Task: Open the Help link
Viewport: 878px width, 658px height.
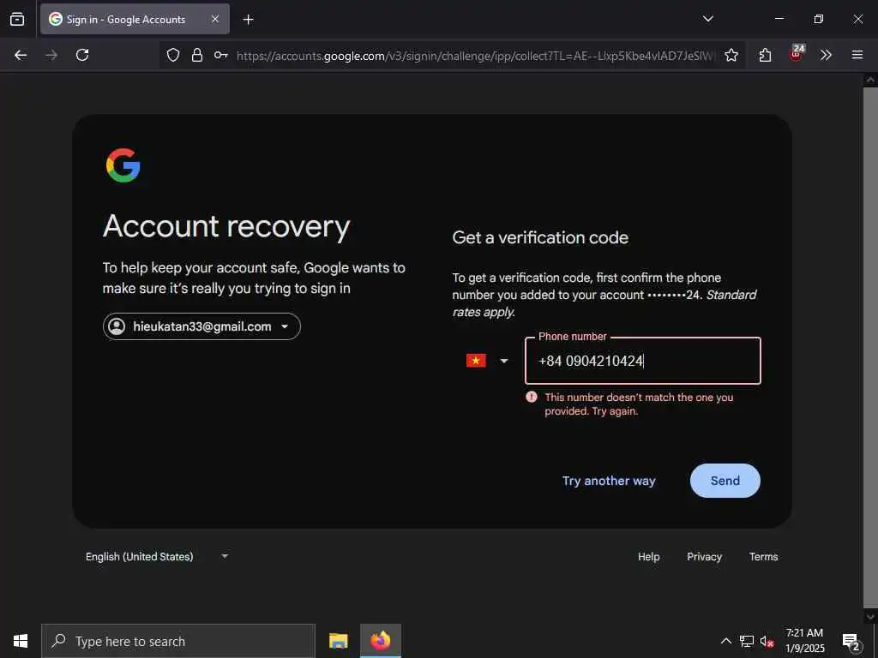Action: pyautogui.click(x=648, y=557)
